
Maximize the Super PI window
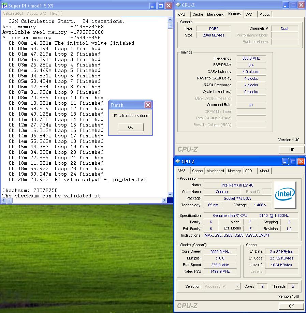pyautogui.click(x=161, y=5)
